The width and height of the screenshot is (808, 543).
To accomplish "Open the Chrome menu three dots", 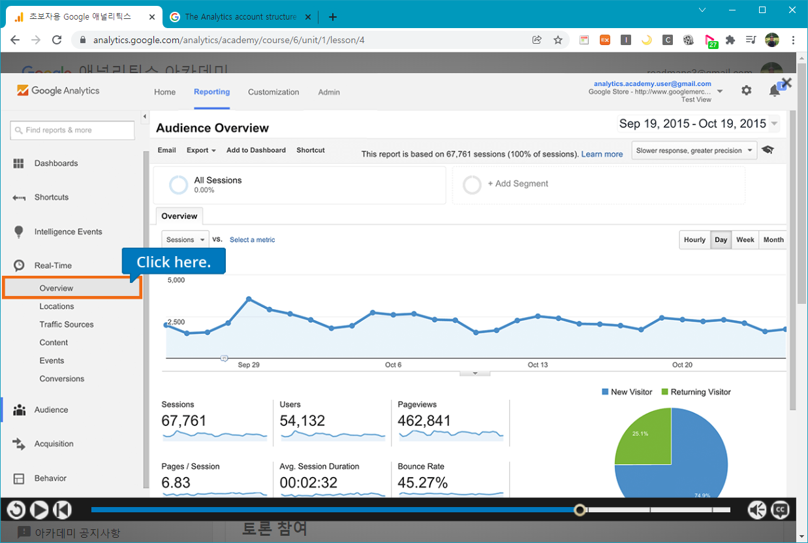I will click(x=793, y=40).
